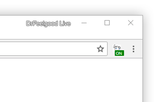
Task: Minimize the browser window
Action: tap(84, 23)
